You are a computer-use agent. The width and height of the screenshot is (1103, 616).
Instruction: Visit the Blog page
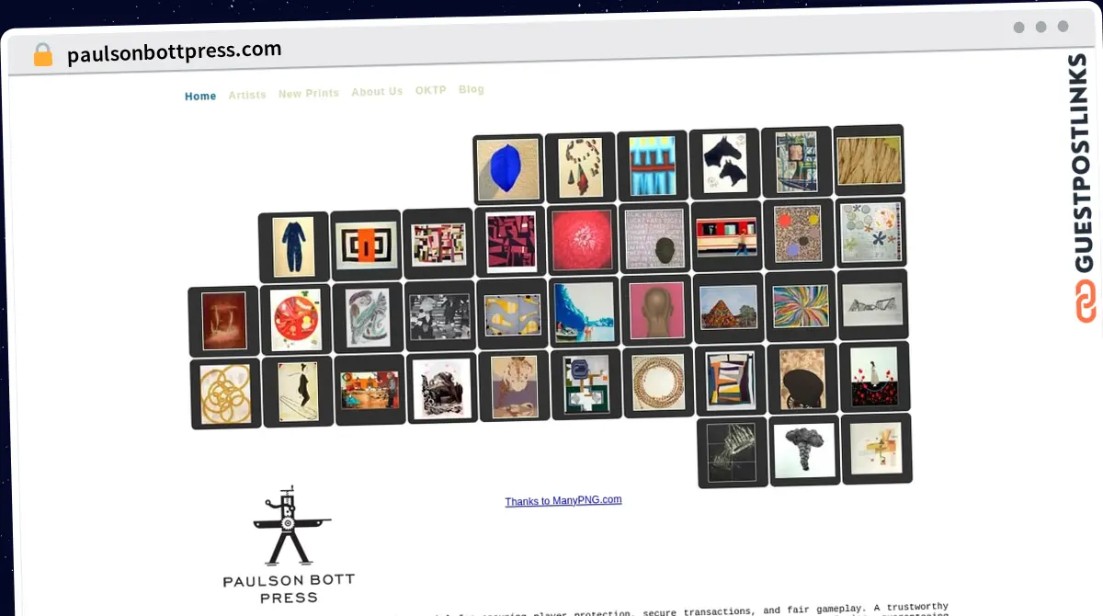[x=471, y=89]
